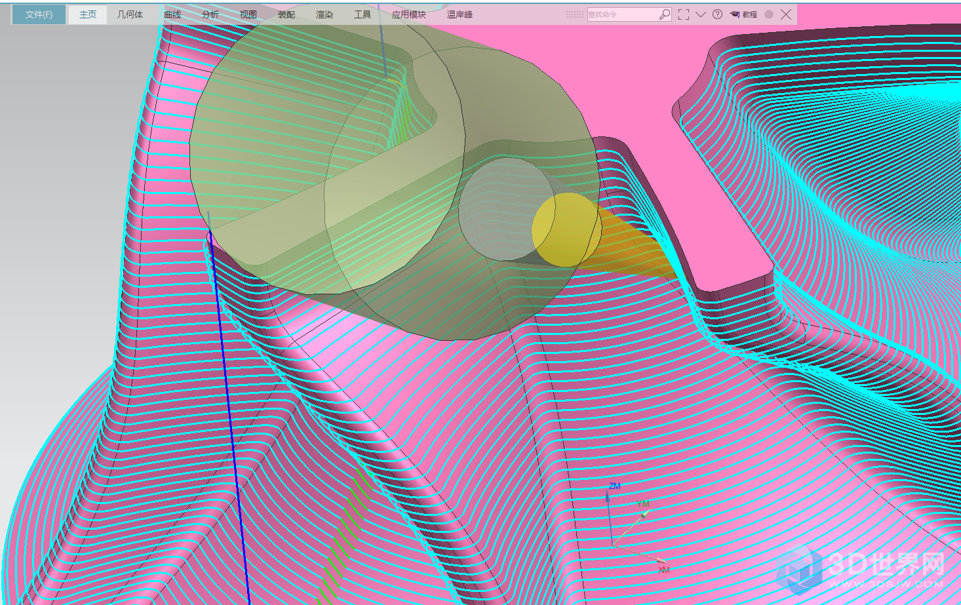Open the 工具 tools tab
Viewport: 961px width, 605px height.
[x=363, y=14]
